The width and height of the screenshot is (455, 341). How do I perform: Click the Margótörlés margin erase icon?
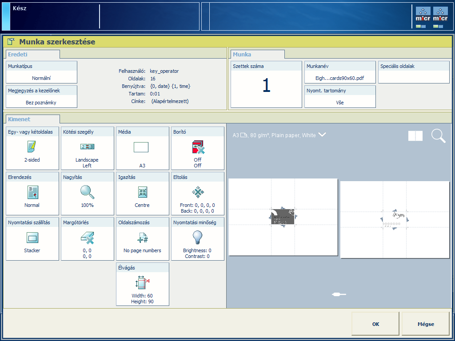pos(87,238)
